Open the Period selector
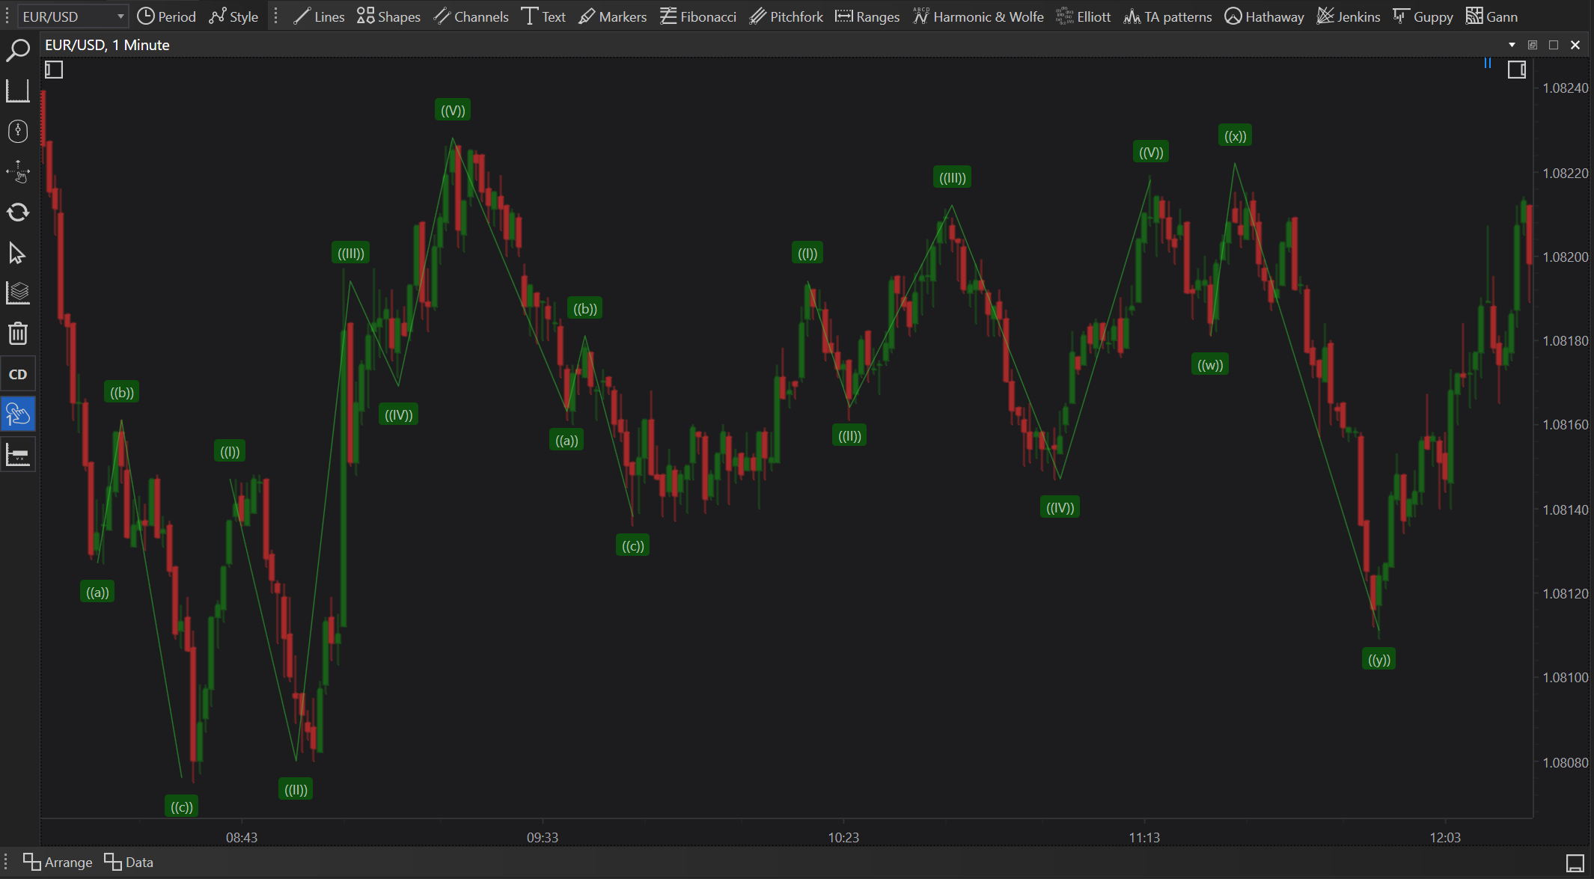The image size is (1594, 879). [x=166, y=16]
